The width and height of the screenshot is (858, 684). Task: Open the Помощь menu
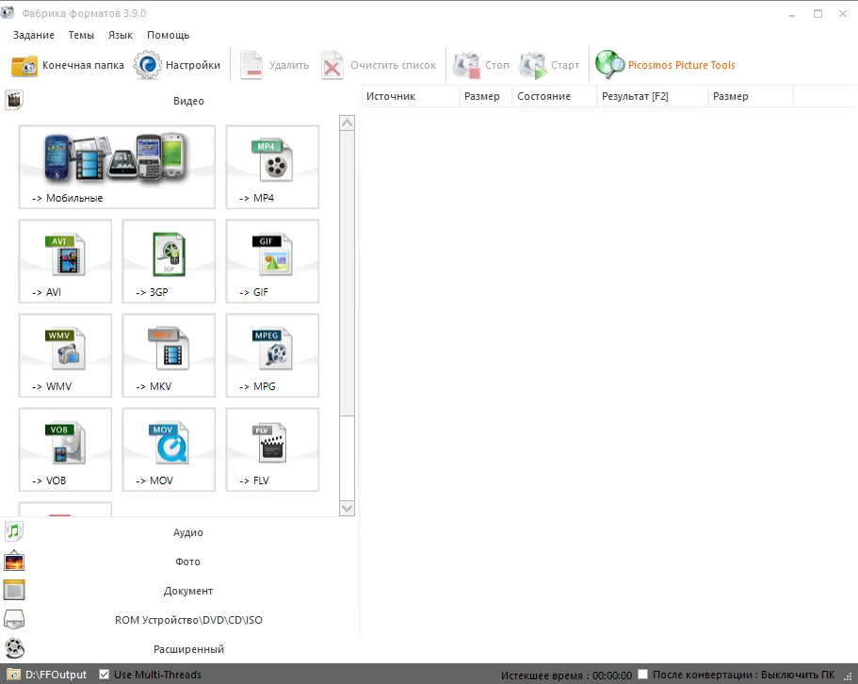pyautogui.click(x=168, y=35)
